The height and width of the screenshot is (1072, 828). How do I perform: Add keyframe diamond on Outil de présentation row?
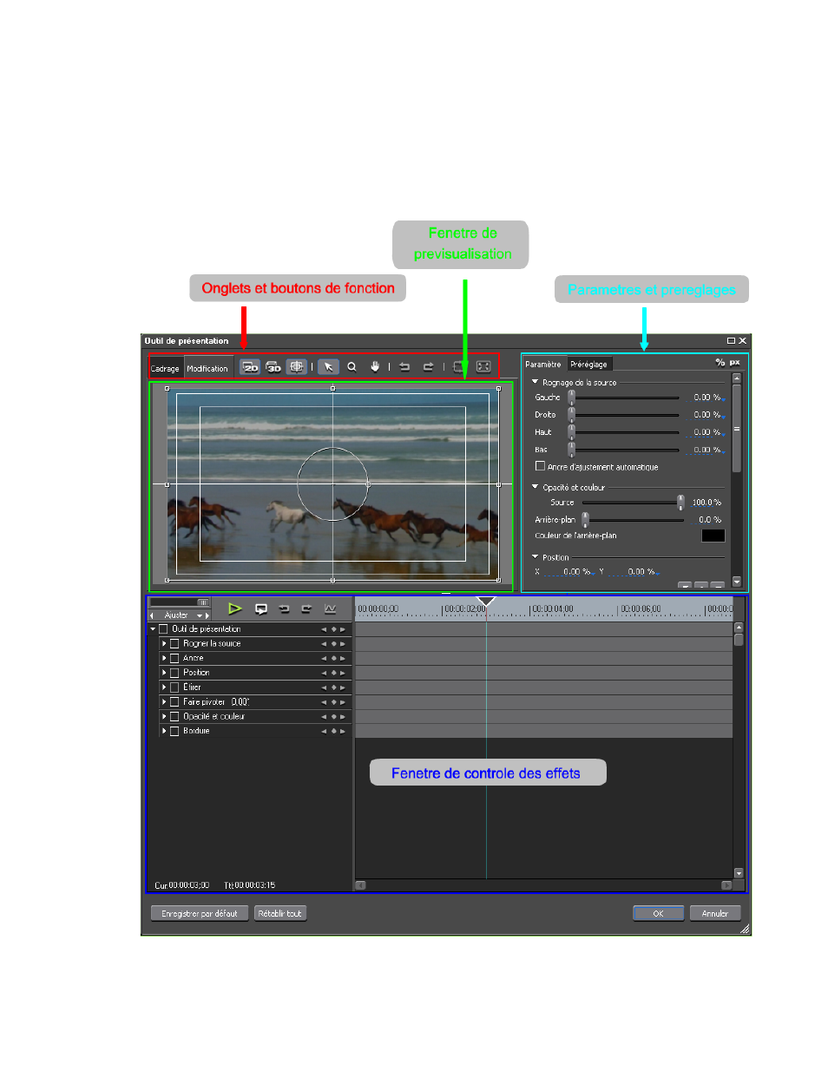click(333, 629)
